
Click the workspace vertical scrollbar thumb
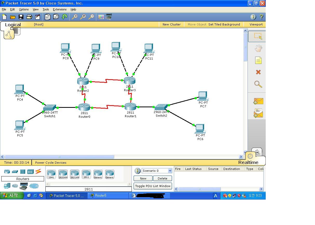point(245,47)
